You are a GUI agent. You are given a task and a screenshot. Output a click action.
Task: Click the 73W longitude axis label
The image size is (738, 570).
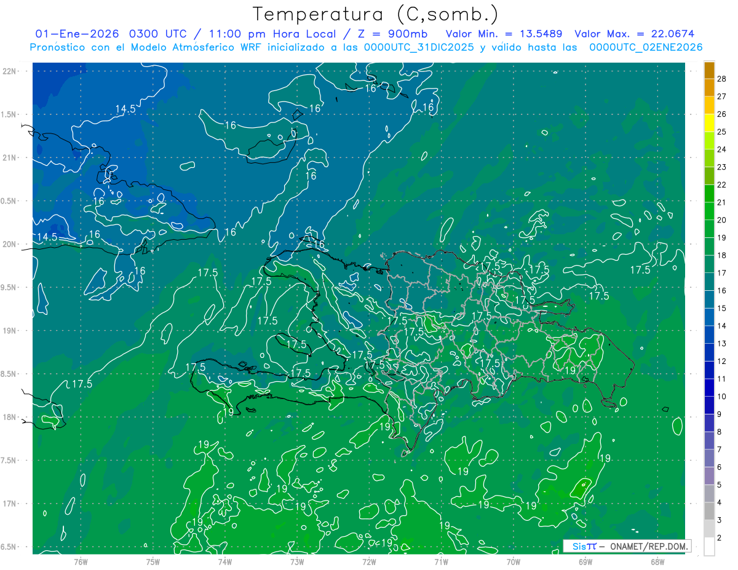tap(297, 561)
